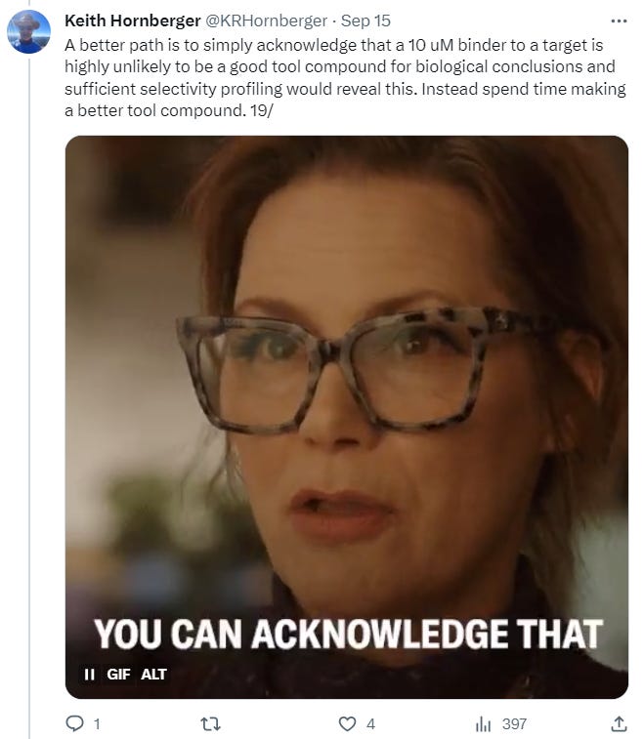Screen dimensions: 644x739
Task: Repost this tweet using the retweet icon
Action: (x=210, y=723)
